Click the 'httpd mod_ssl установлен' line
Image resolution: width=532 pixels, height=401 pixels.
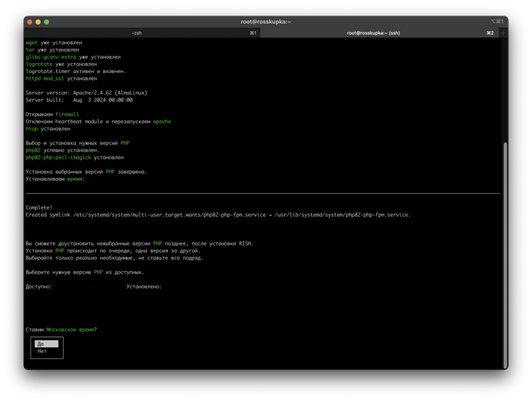61,79
